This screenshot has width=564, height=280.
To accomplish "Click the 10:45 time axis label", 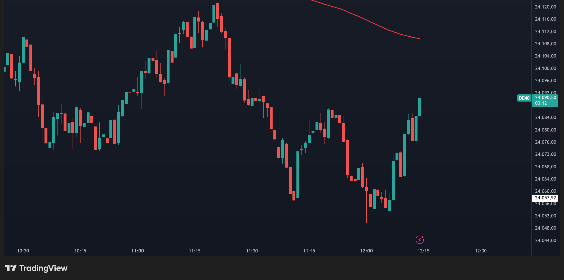I will coord(80,251).
